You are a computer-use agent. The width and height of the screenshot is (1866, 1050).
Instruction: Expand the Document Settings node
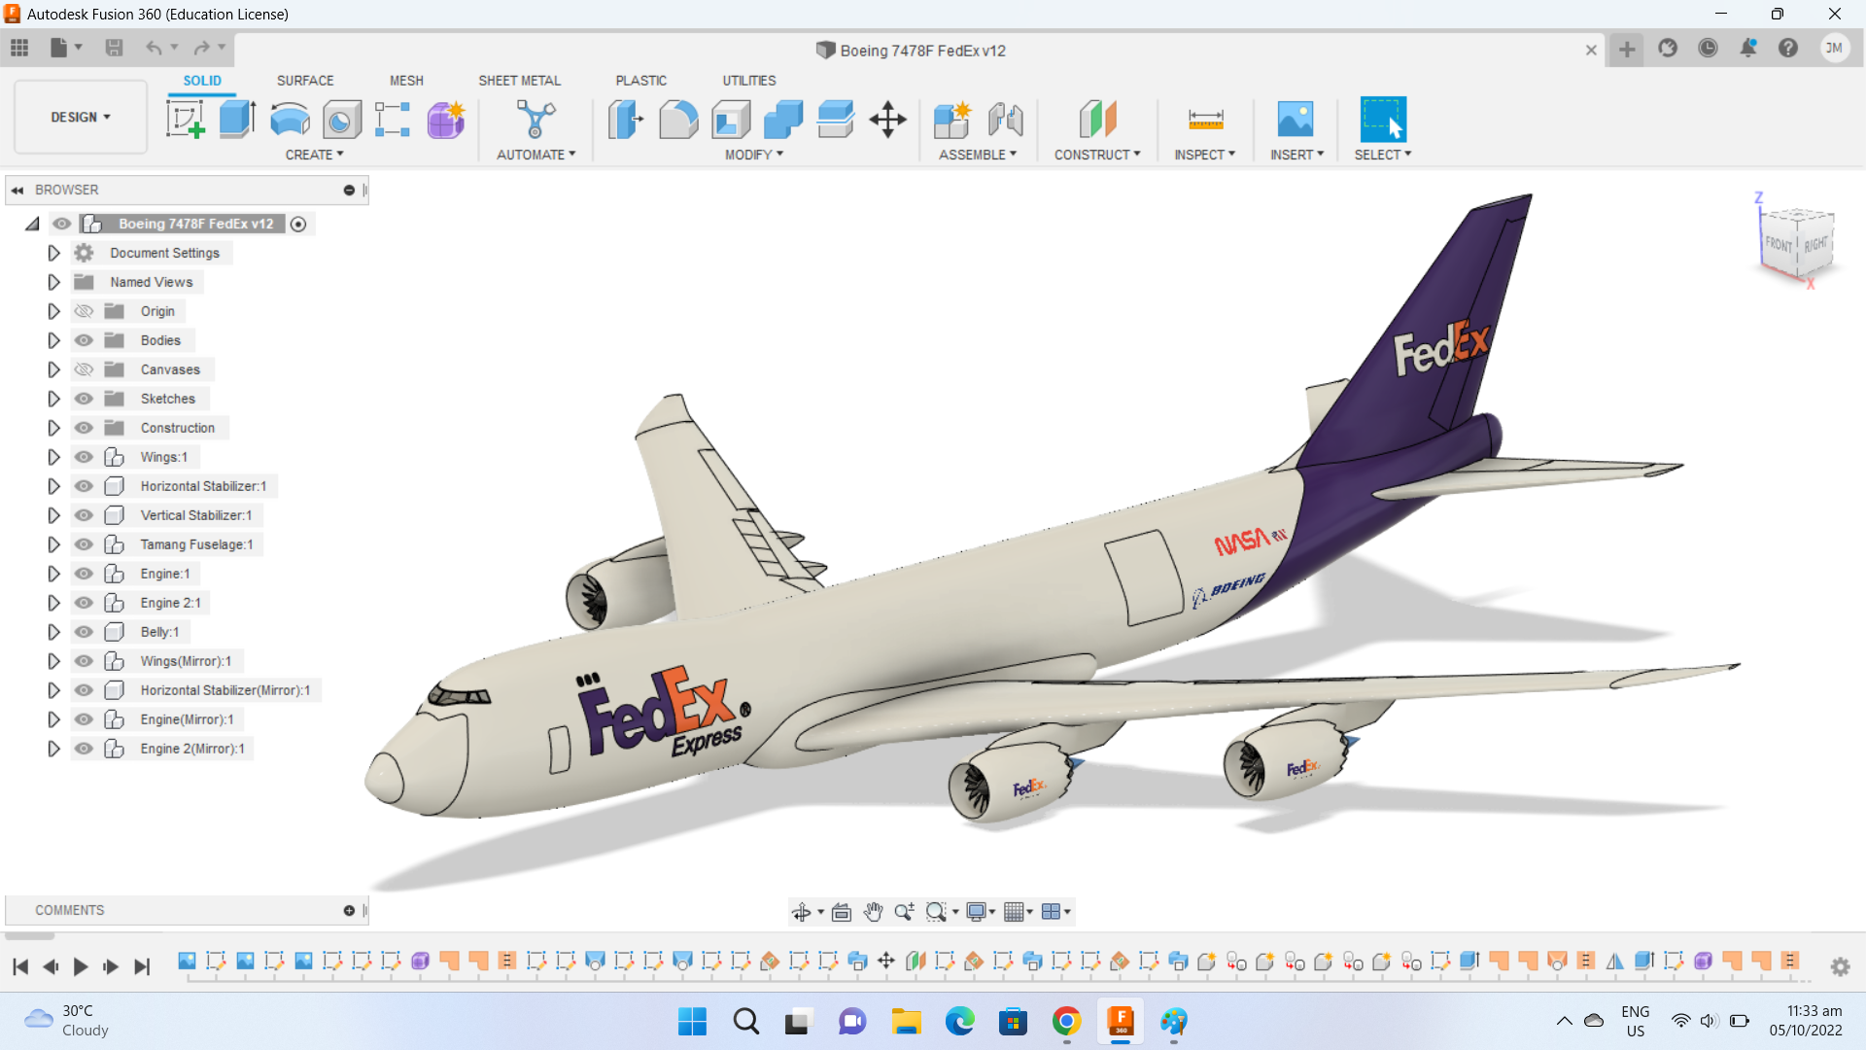pos(53,253)
